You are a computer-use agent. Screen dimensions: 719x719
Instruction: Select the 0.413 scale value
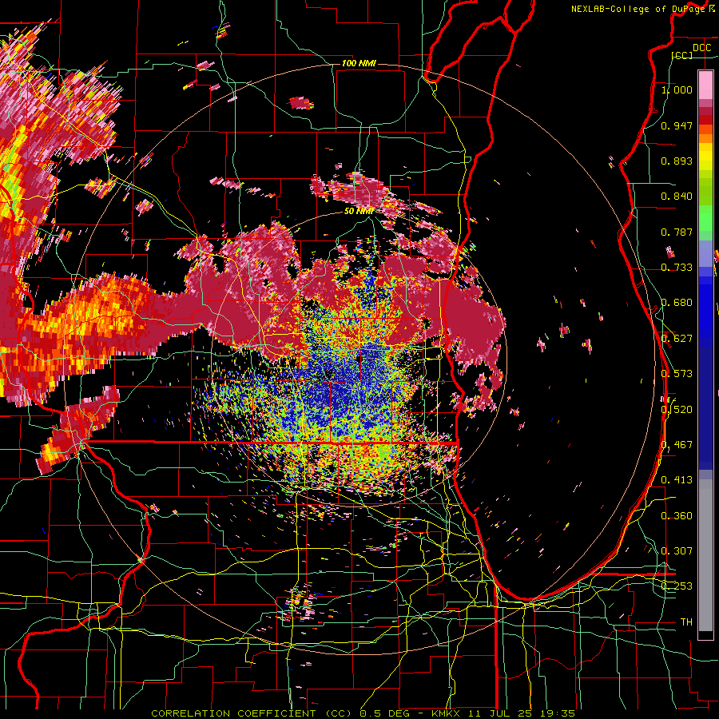pyautogui.click(x=677, y=480)
